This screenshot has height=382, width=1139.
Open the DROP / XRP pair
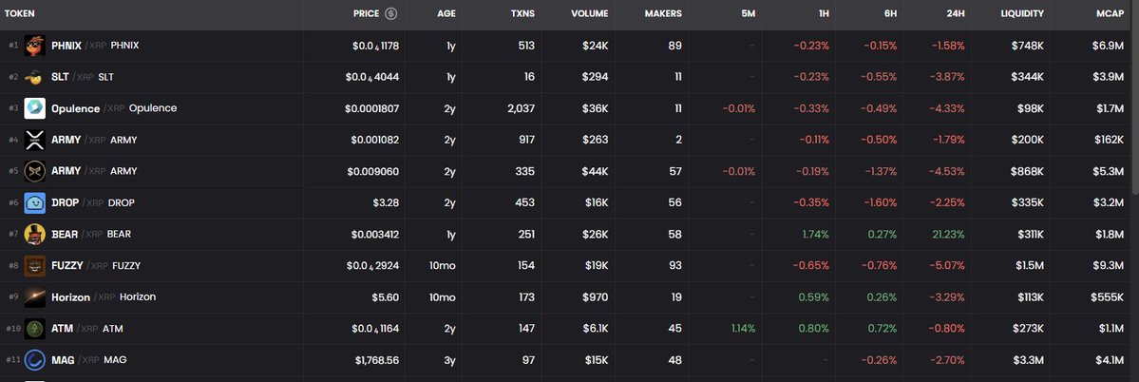click(566, 202)
